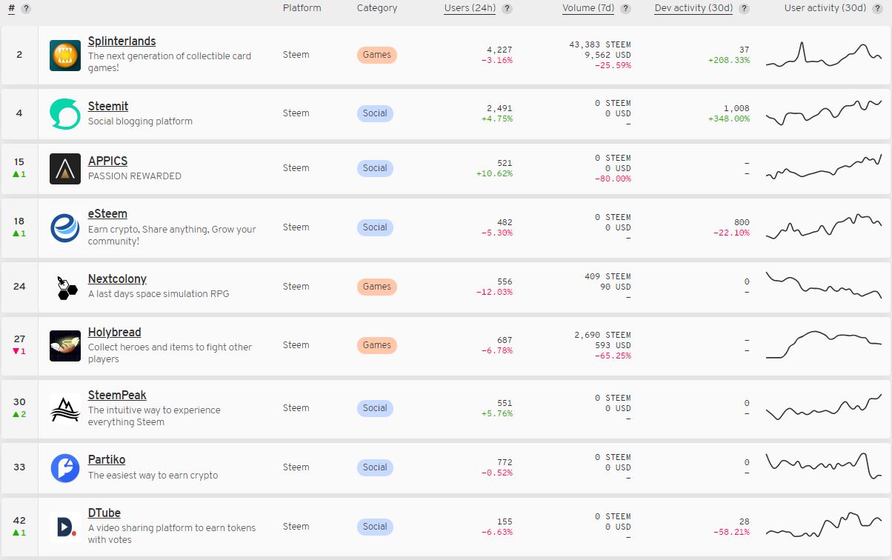Viewport: 892px width, 560px height.
Task: Click the Splinterlands app icon
Action: 65,56
